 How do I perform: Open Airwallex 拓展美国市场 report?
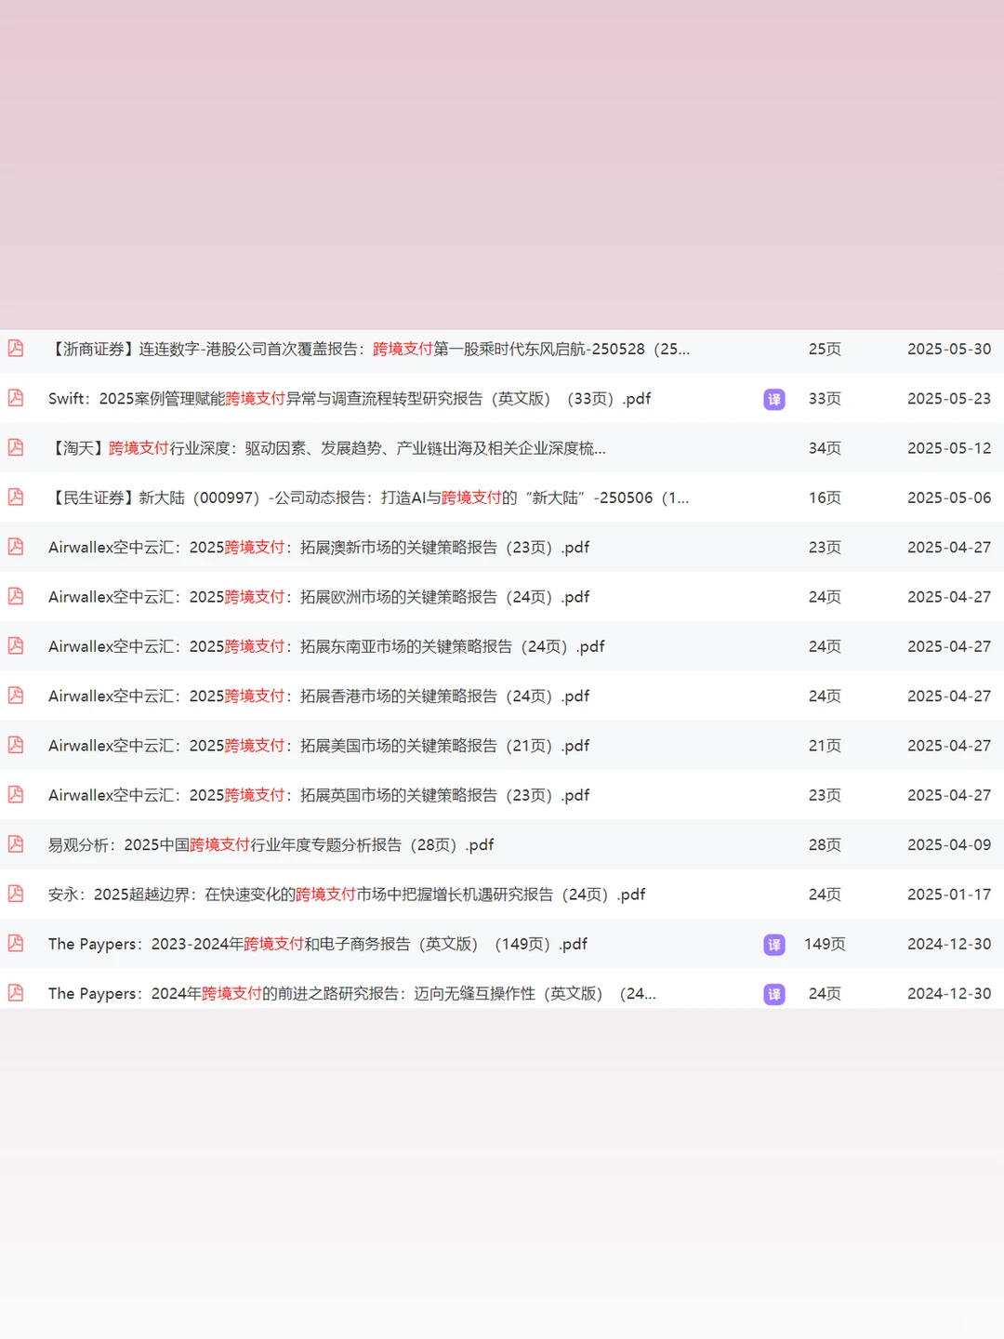coord(319,746)
